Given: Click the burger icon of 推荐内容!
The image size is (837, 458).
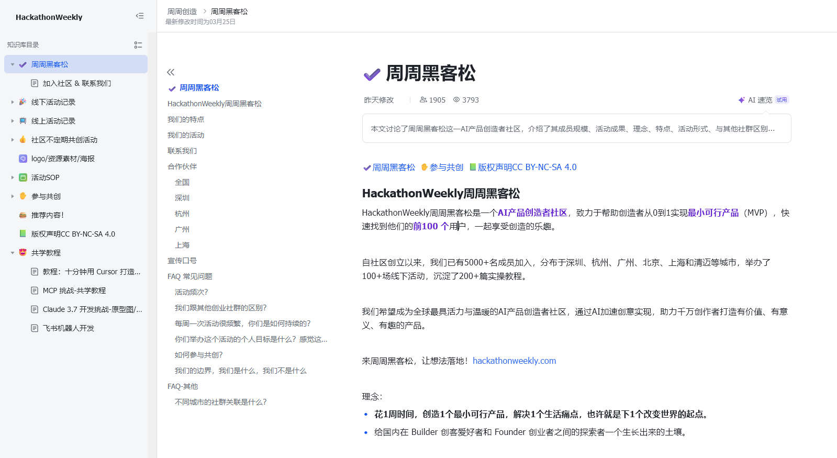Looking at the screenshot, I should click(x=23, y=215).
